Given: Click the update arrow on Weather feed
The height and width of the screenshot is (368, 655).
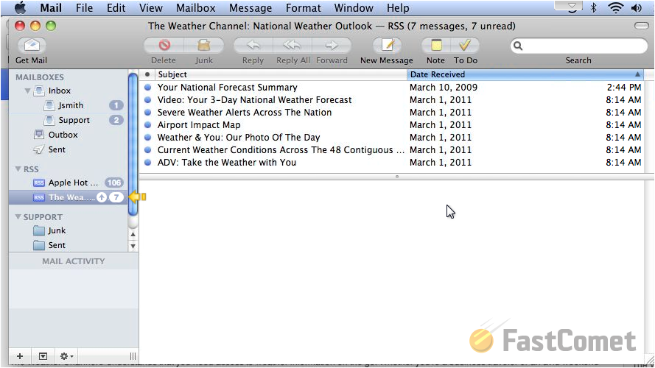Looking at the screenshot, I should [102, 197].
